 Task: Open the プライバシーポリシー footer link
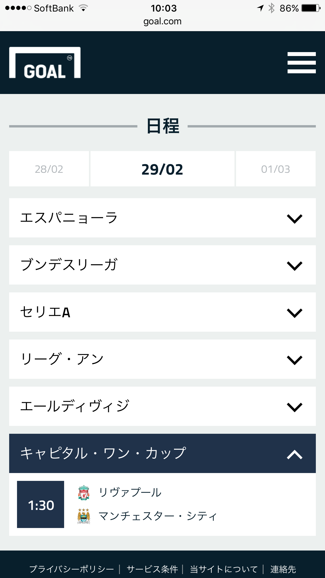pyautogui.click(x=71, y=569)
